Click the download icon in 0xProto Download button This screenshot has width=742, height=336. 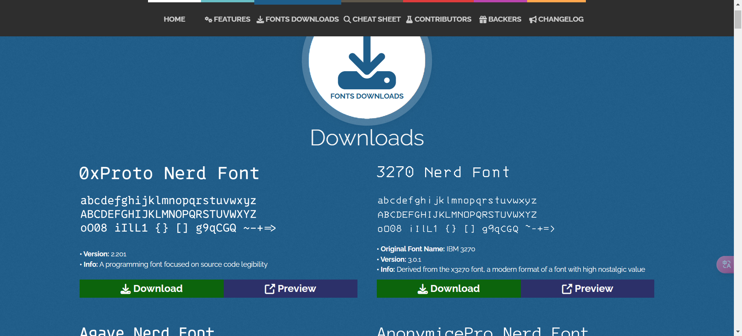coord(126,289)
